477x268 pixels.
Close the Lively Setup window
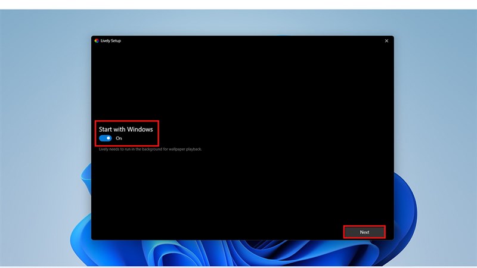point(386,40)
